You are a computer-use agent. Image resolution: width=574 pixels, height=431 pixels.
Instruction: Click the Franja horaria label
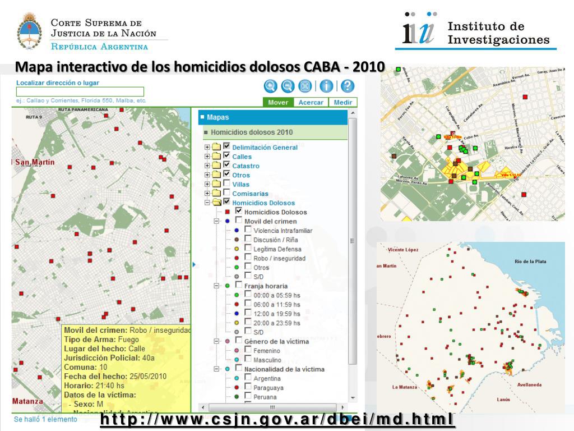click(266, 286)
